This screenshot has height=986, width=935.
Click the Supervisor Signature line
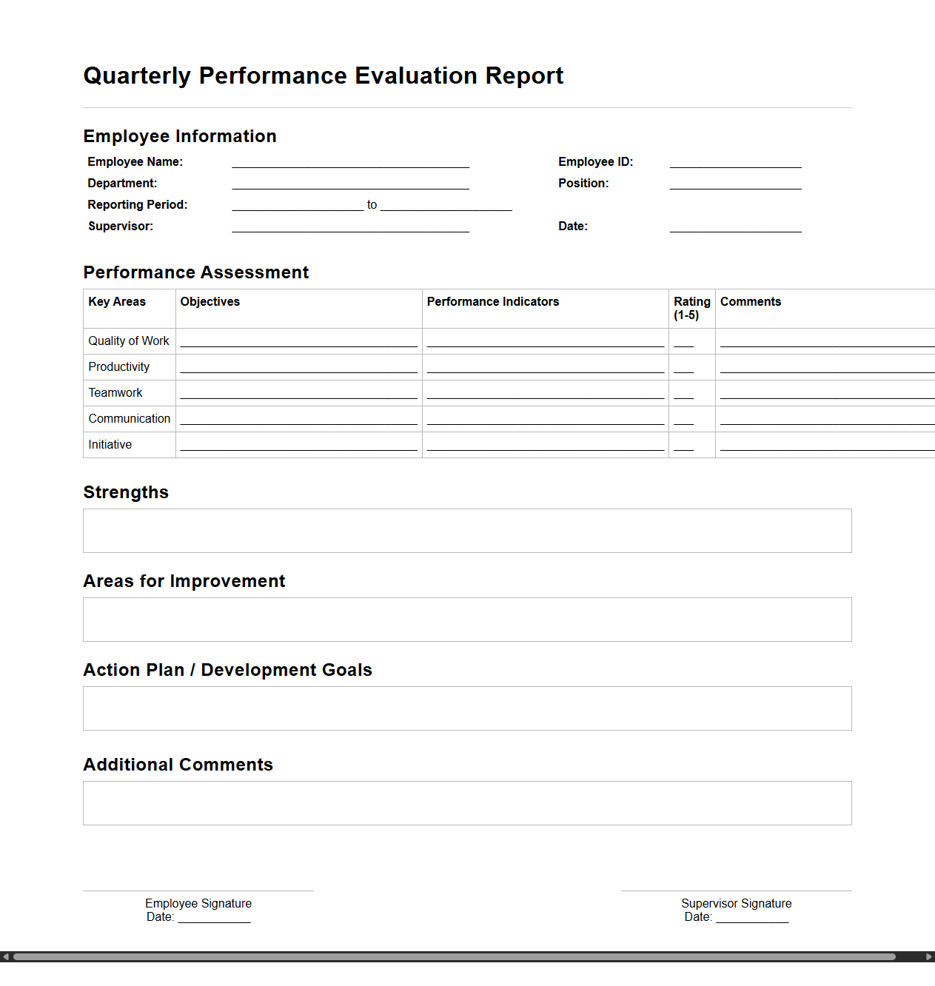(x=736, y=891)
